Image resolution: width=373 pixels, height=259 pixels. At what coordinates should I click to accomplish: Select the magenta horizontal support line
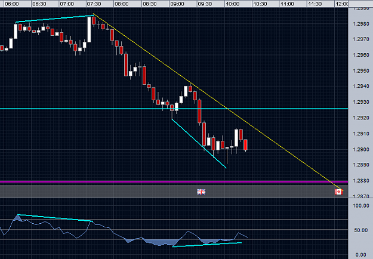[174, 182]
